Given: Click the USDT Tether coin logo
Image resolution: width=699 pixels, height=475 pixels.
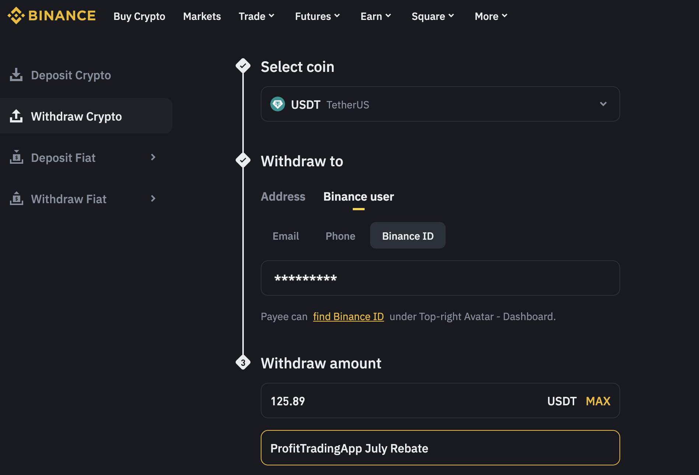Looking at the screenshot, I should (x=277, y=104).
